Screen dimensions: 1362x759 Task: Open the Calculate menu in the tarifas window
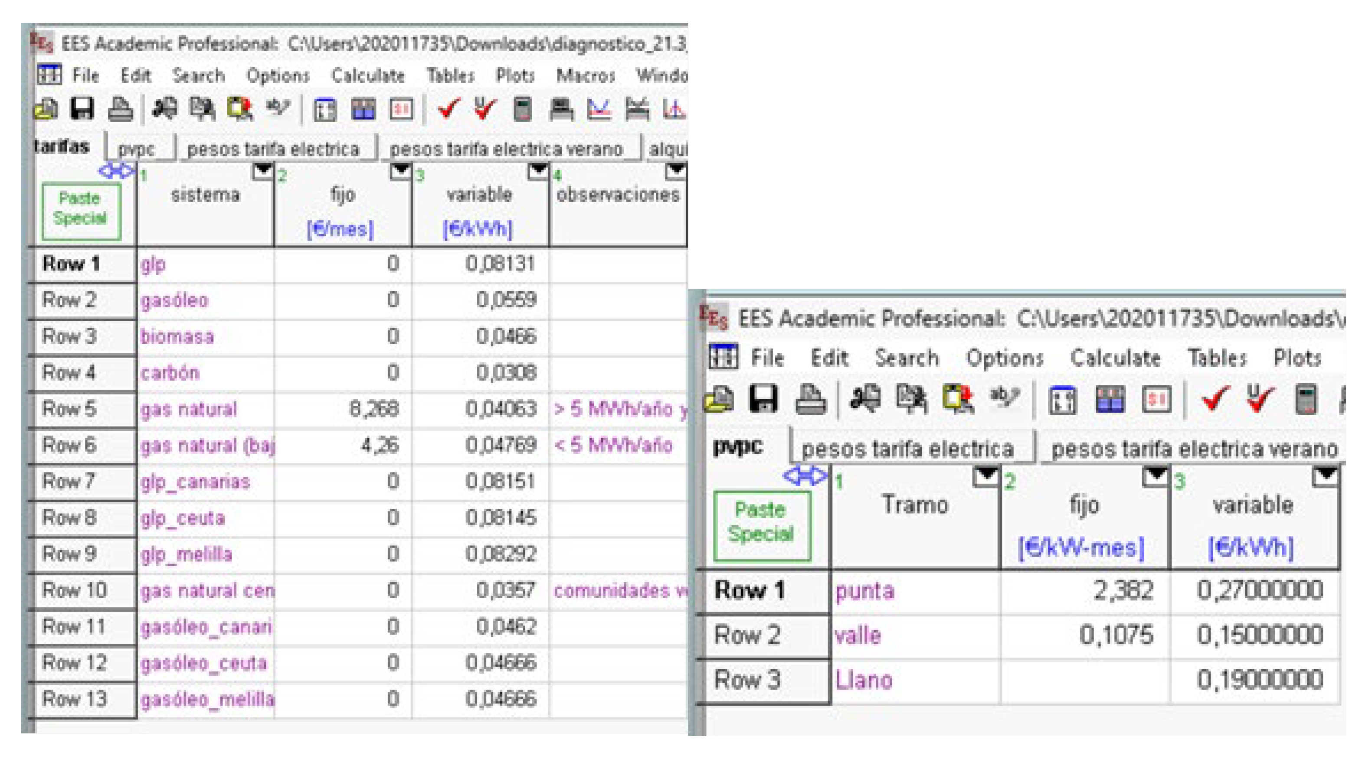pyautogui.click(x=367, y=75)
